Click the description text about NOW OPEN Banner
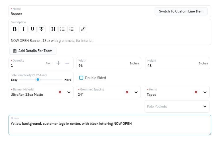219x141 pixels. click(52, 41)
